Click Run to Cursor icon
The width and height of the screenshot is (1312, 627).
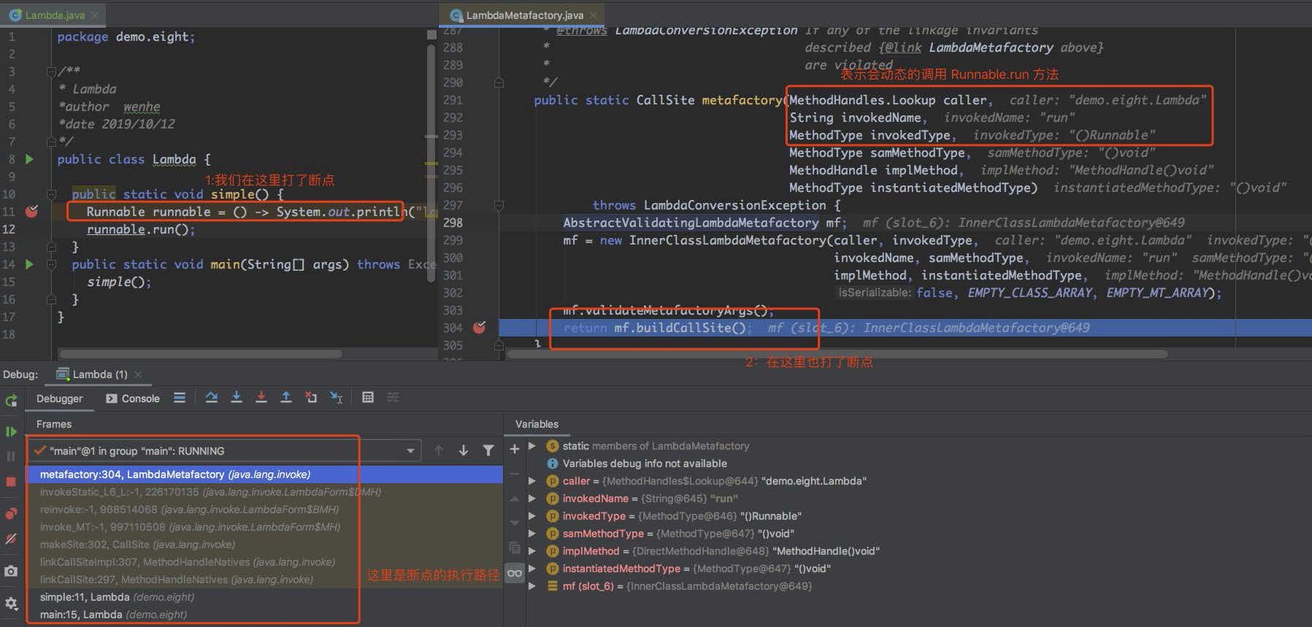336,398
